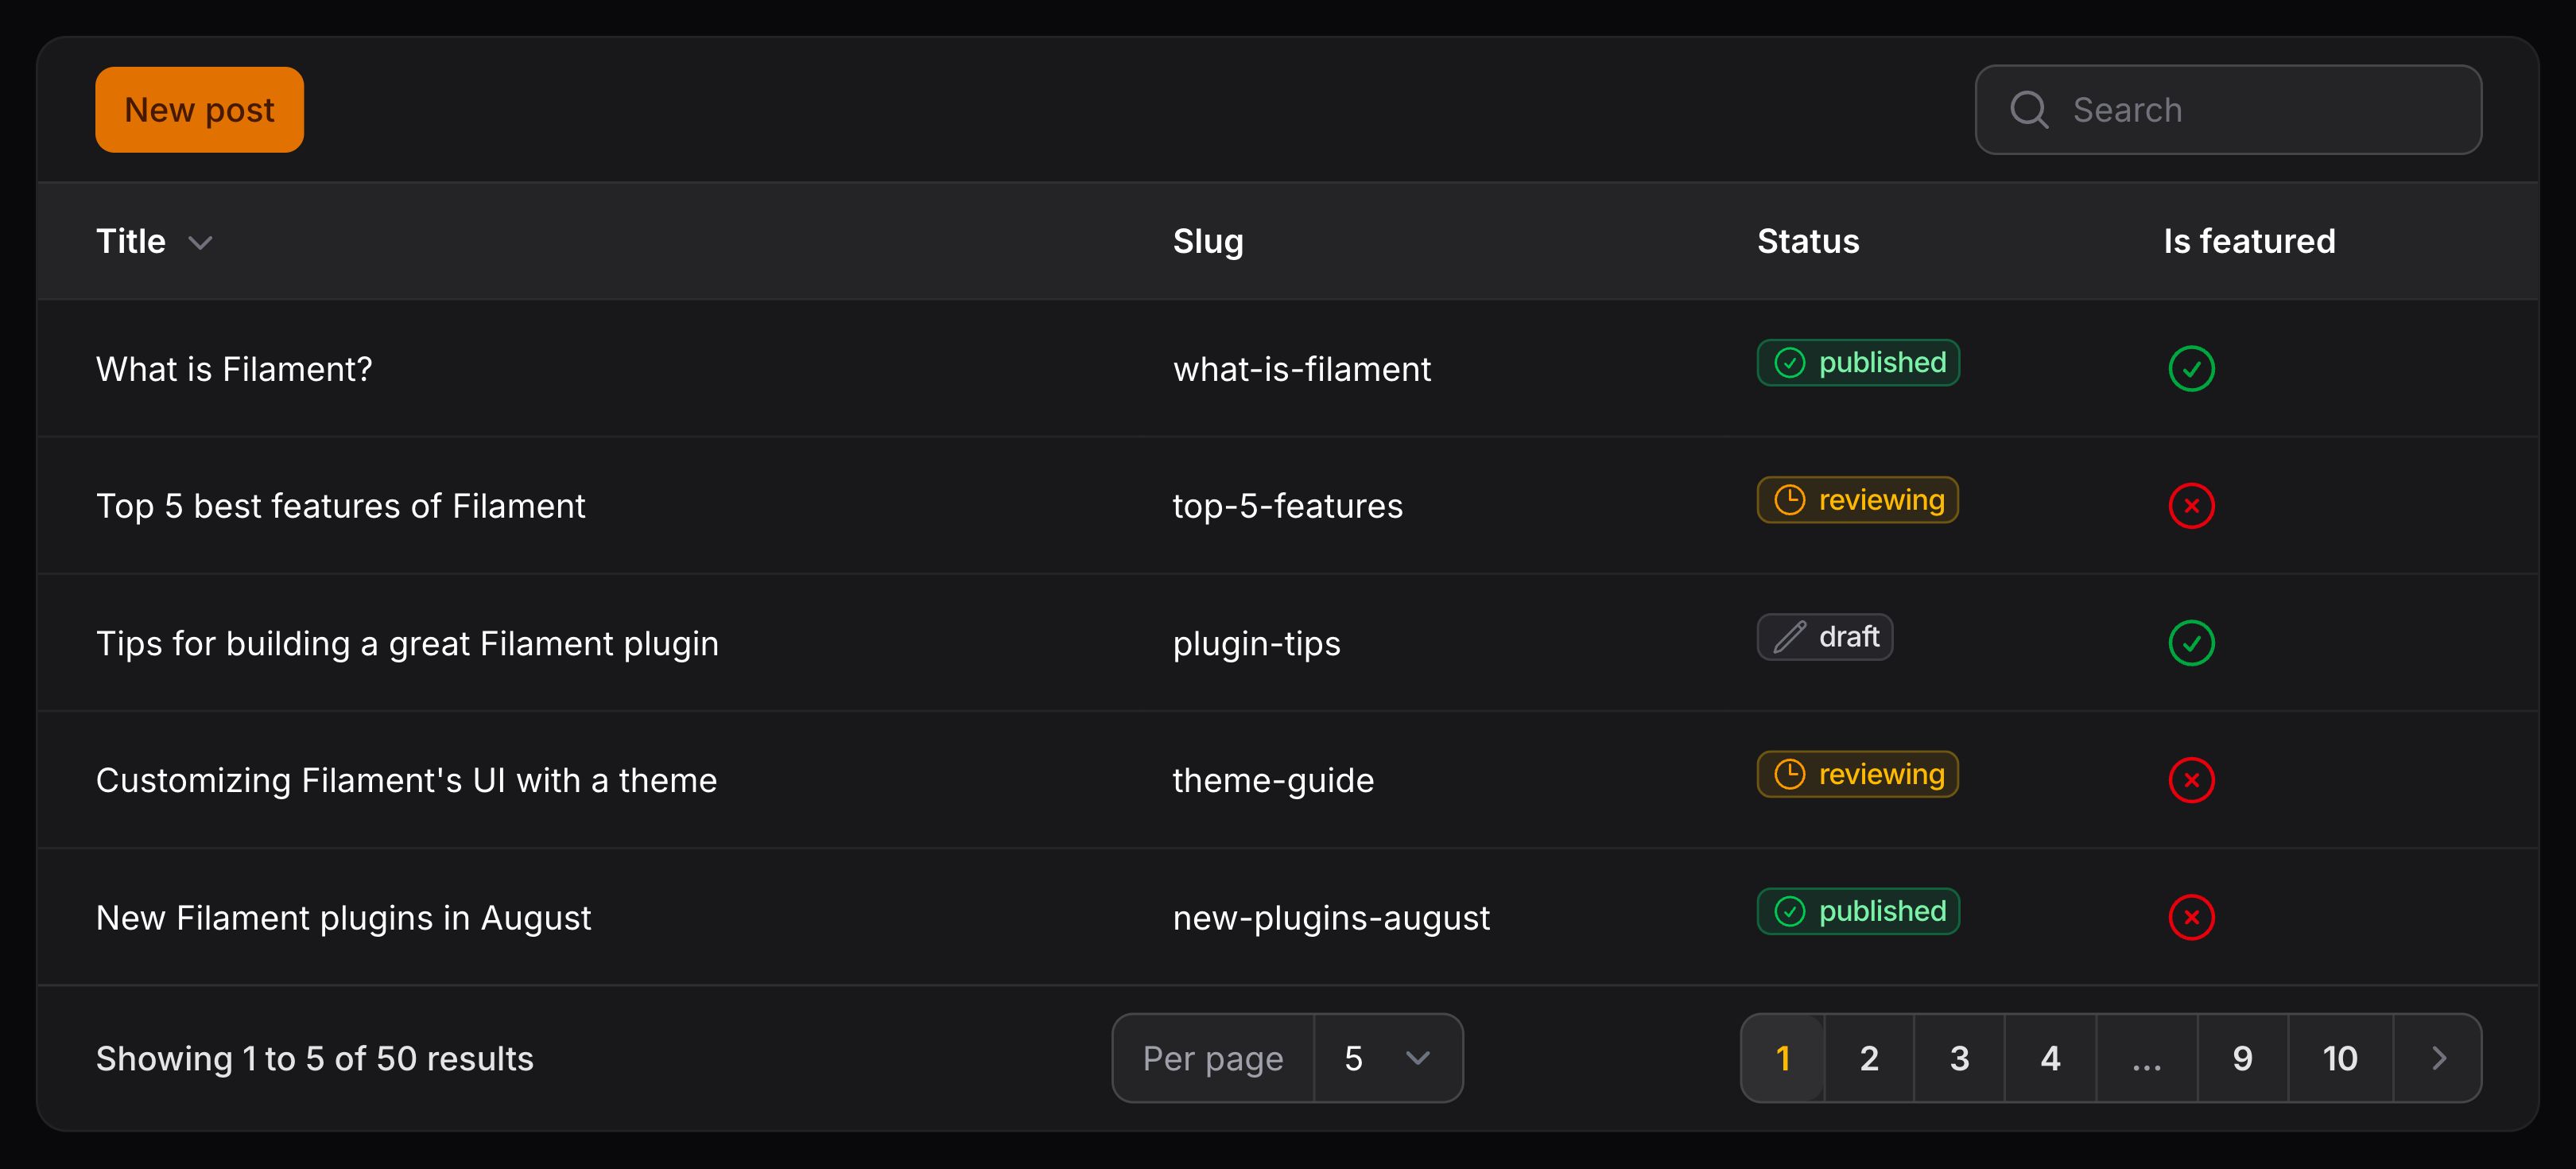Click the green check icon for What is Filament?
The image size is (2576, 1169).
[2191, 368]
